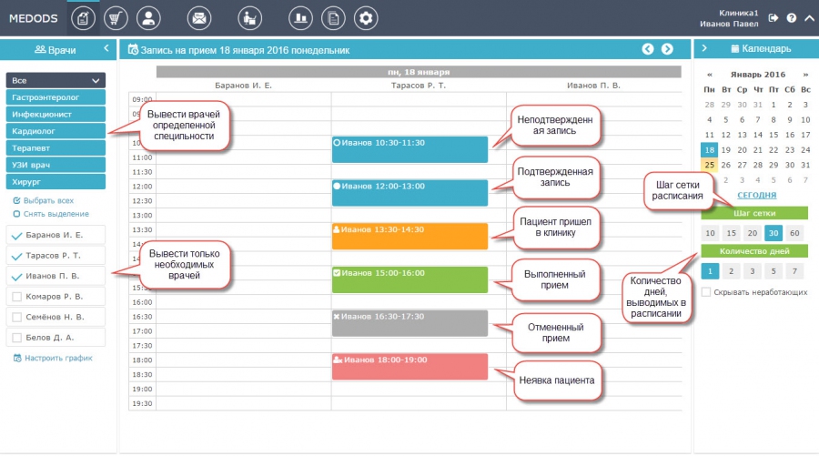Open the documents icon in top bar
Image resolution: width=819 pixels, height=456 pixels.
[333, 19]
